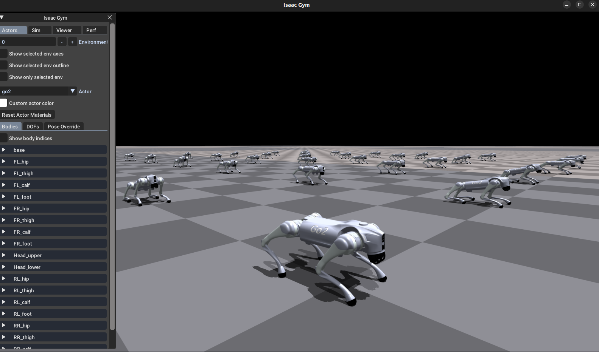This screenshot has width=599, height=352.
Task: Open the Perf tab
Action: point(95,30)
